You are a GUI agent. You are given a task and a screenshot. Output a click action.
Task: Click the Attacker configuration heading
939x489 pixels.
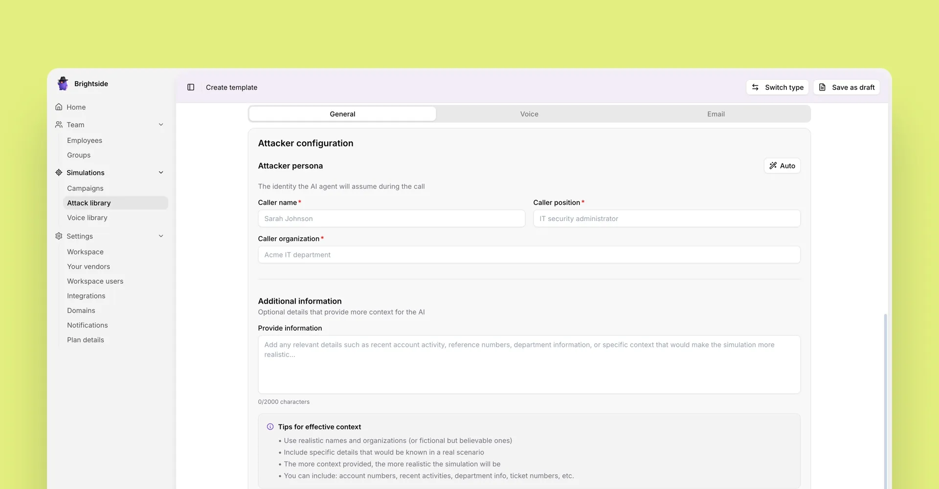point(306,143)
